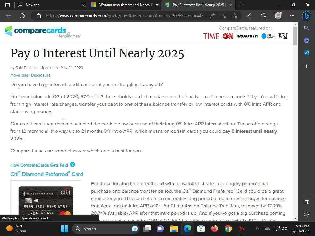Switch to the Woman who threatened Nancy tab
315x236 pixels.
tap(124, 5)
